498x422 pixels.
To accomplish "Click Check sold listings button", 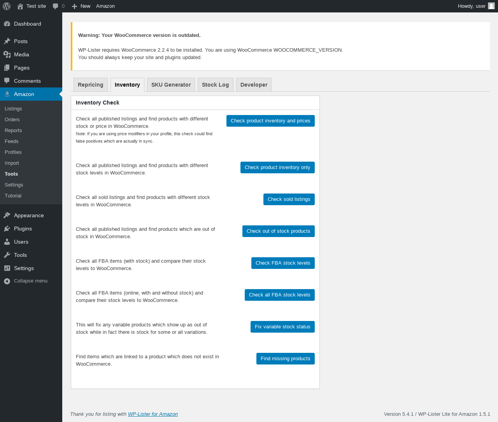I will pos(289,199).
